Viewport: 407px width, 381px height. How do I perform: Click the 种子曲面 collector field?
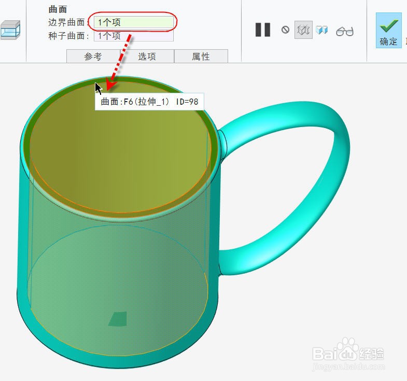click(x=133, y=36)
